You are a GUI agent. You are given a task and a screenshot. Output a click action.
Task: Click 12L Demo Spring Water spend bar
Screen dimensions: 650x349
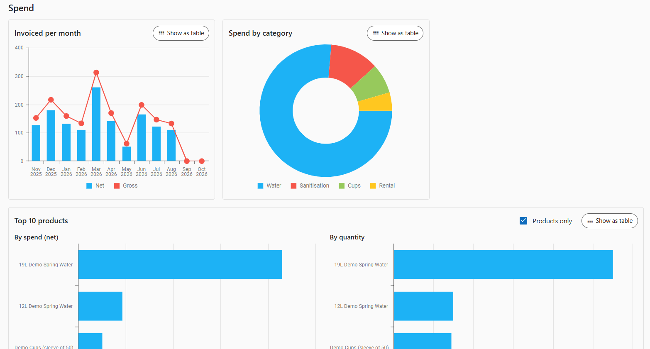click(100, 306)
